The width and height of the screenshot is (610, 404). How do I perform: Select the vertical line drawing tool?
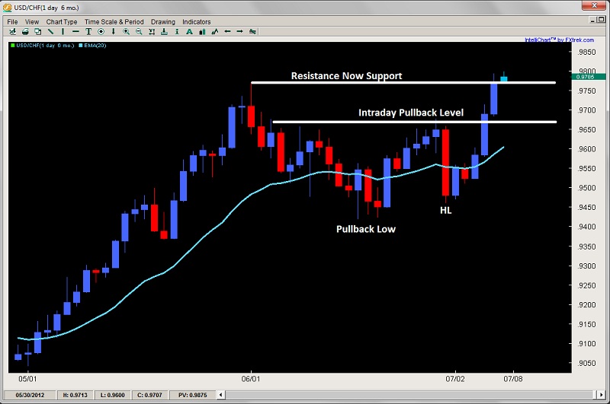63,31
